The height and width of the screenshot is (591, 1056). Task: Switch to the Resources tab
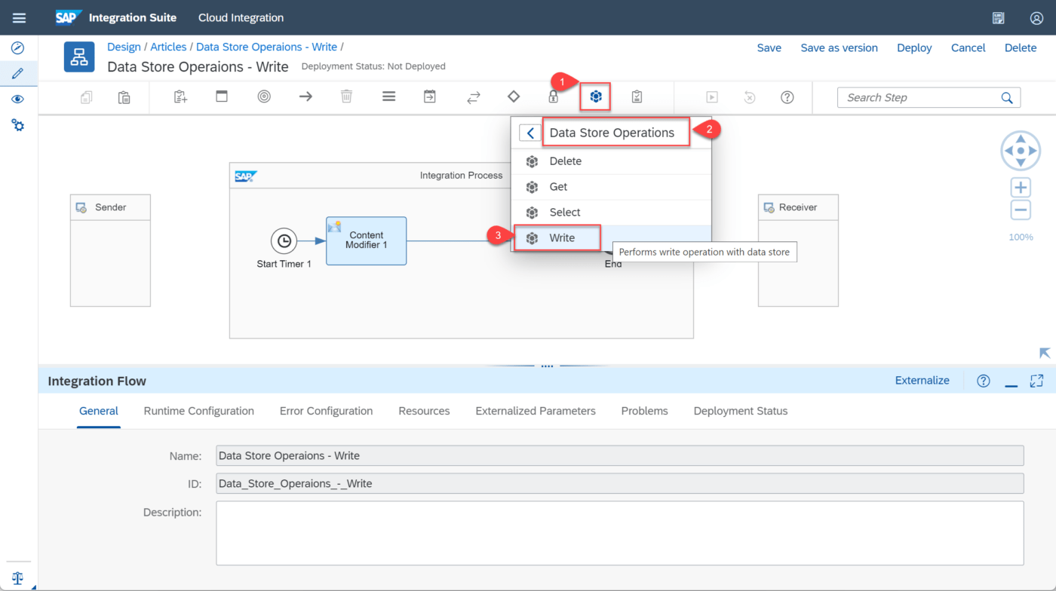(425, 411)
